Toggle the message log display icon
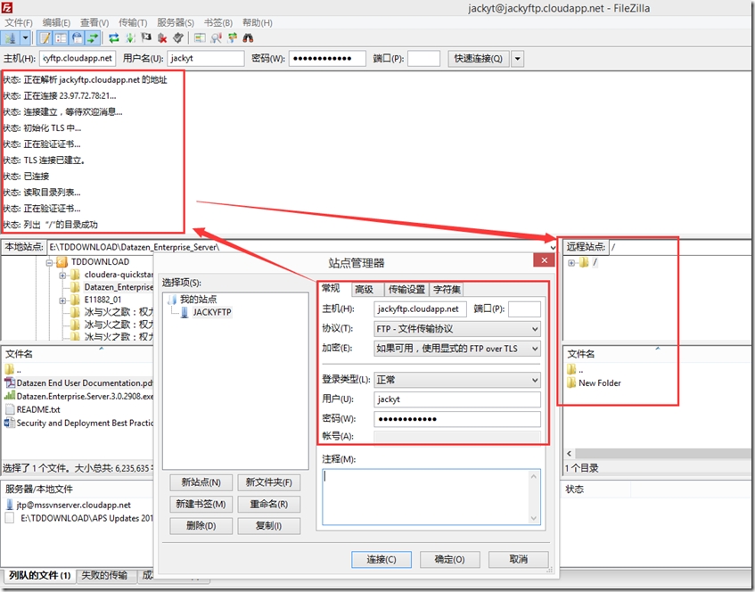The height and width of the screenshot is (592, 755). click(45, 38)
